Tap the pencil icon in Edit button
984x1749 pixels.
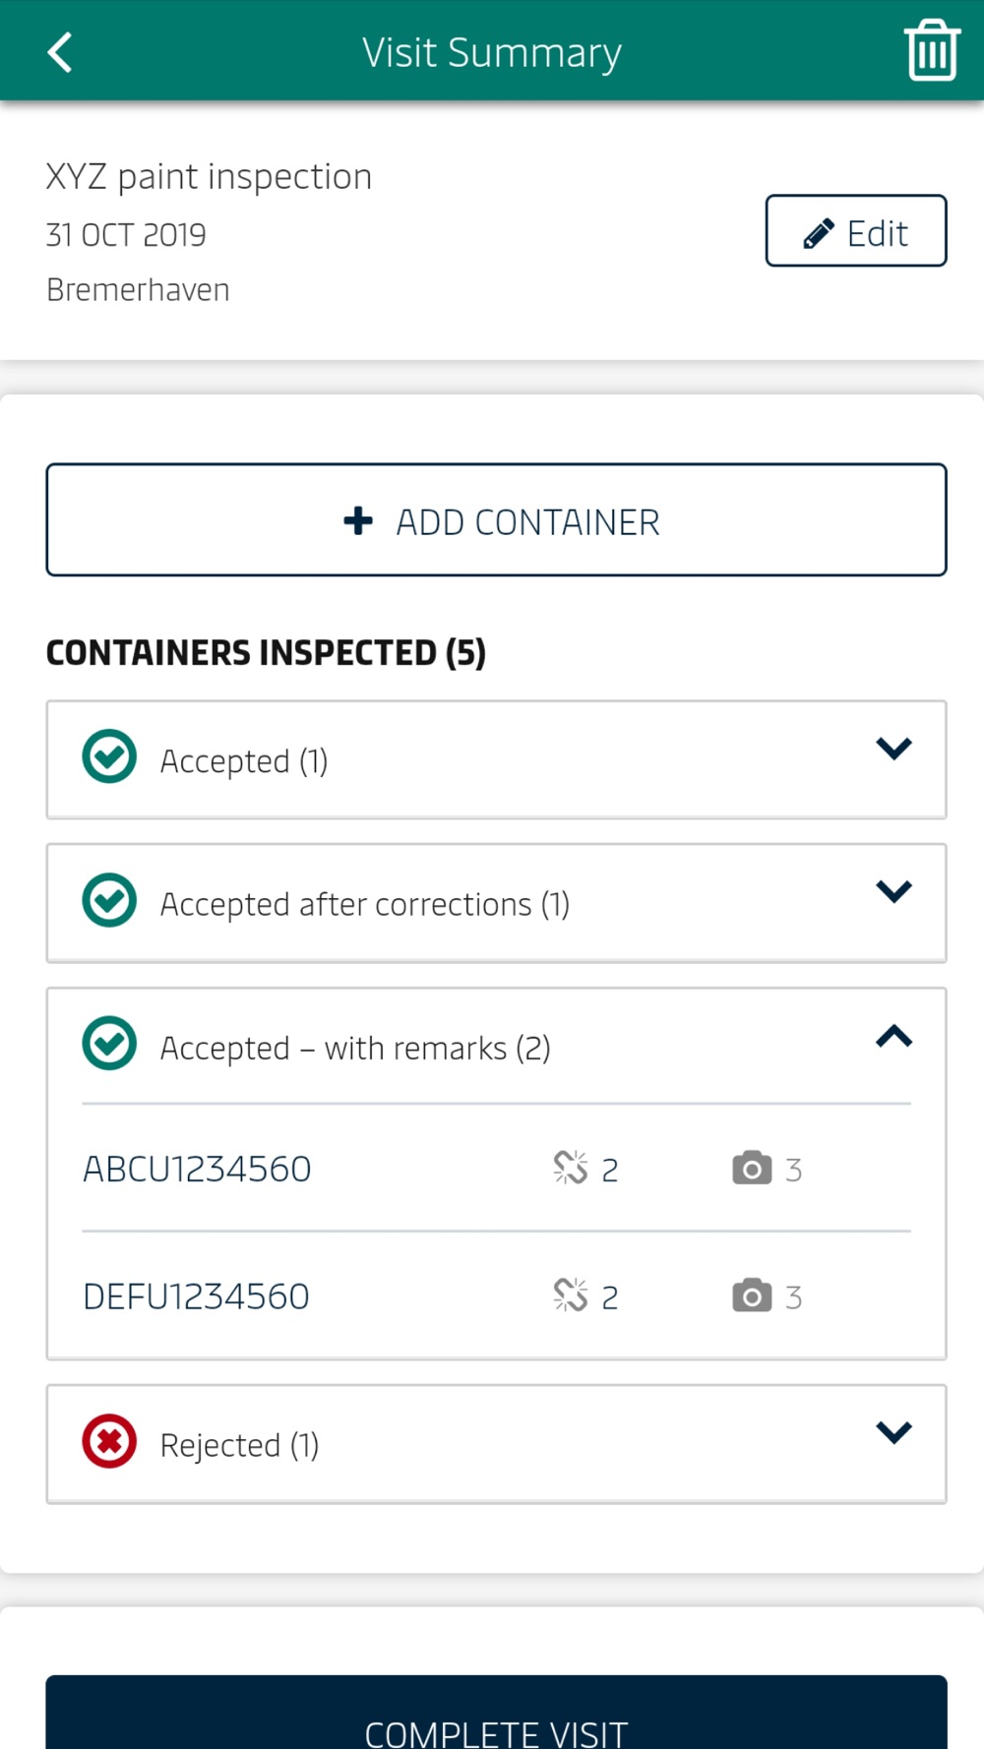tap(819, 233)
